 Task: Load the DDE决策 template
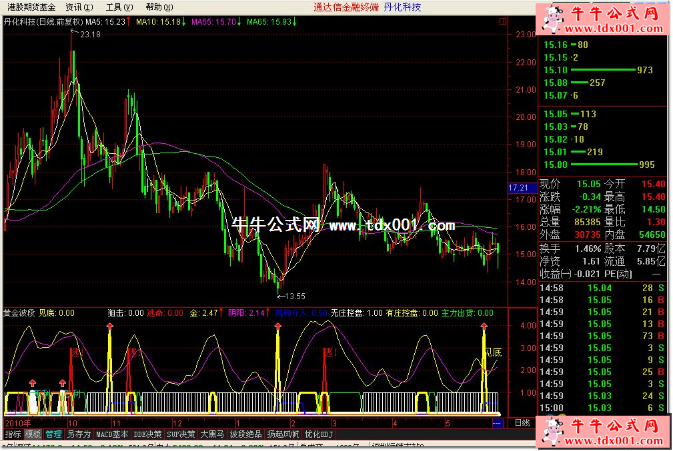(x=147, y=434)
